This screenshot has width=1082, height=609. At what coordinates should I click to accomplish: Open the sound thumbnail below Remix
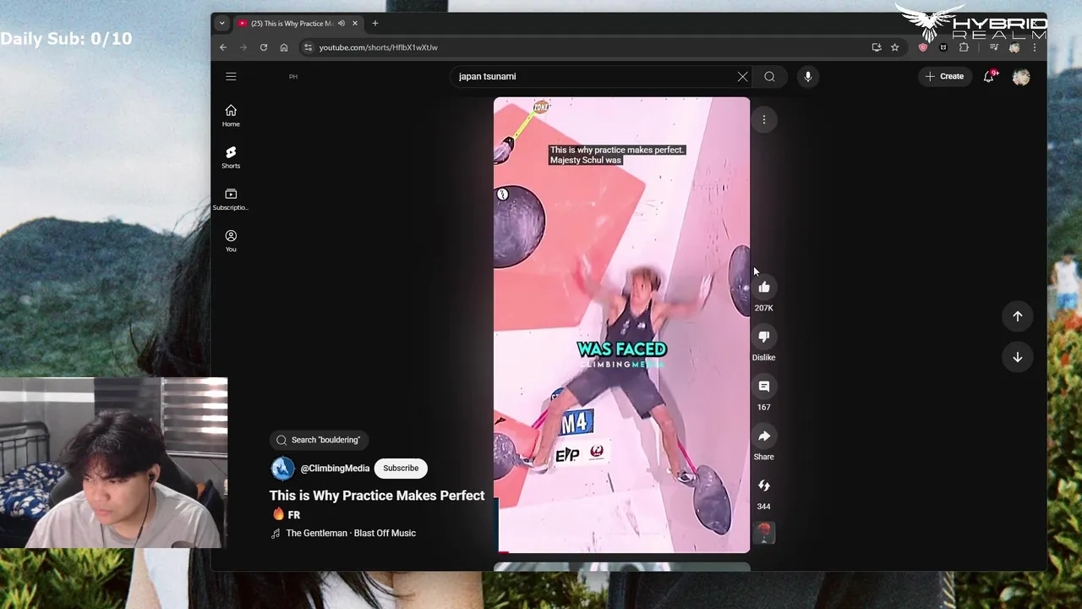(764, 532)
